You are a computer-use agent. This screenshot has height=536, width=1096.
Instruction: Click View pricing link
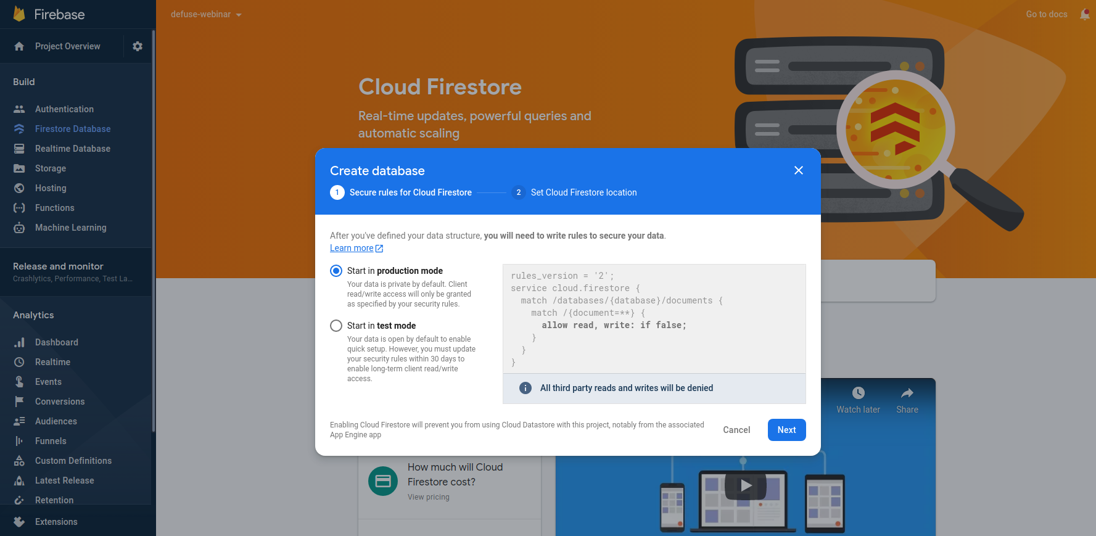click(x=429, y=497)
